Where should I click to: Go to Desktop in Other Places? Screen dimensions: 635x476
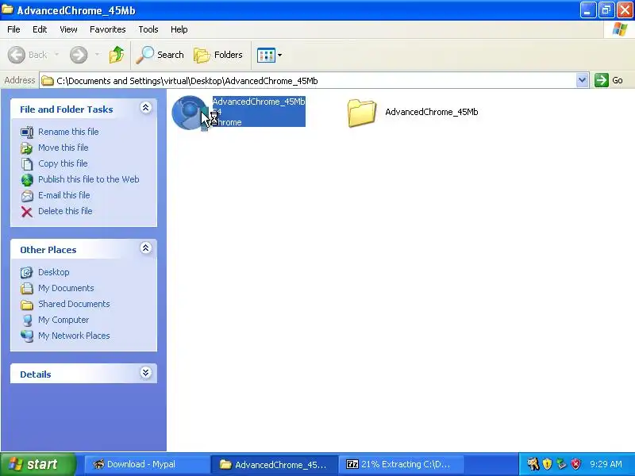coord(54,272)
